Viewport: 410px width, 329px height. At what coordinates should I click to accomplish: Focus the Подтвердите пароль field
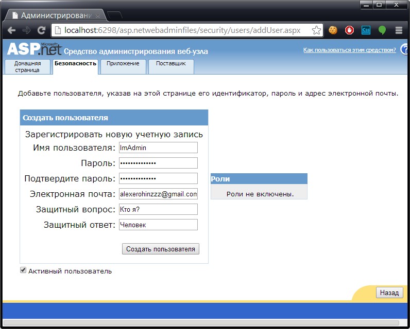(158, 178)
